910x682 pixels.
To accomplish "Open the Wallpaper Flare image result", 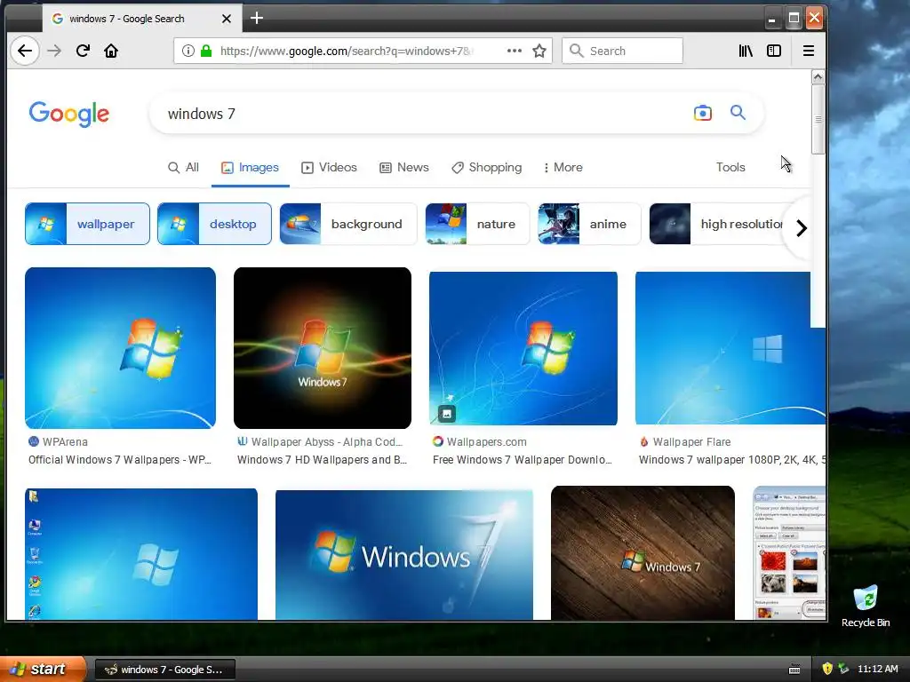I will pyautogui.click(x=730, y=348).
